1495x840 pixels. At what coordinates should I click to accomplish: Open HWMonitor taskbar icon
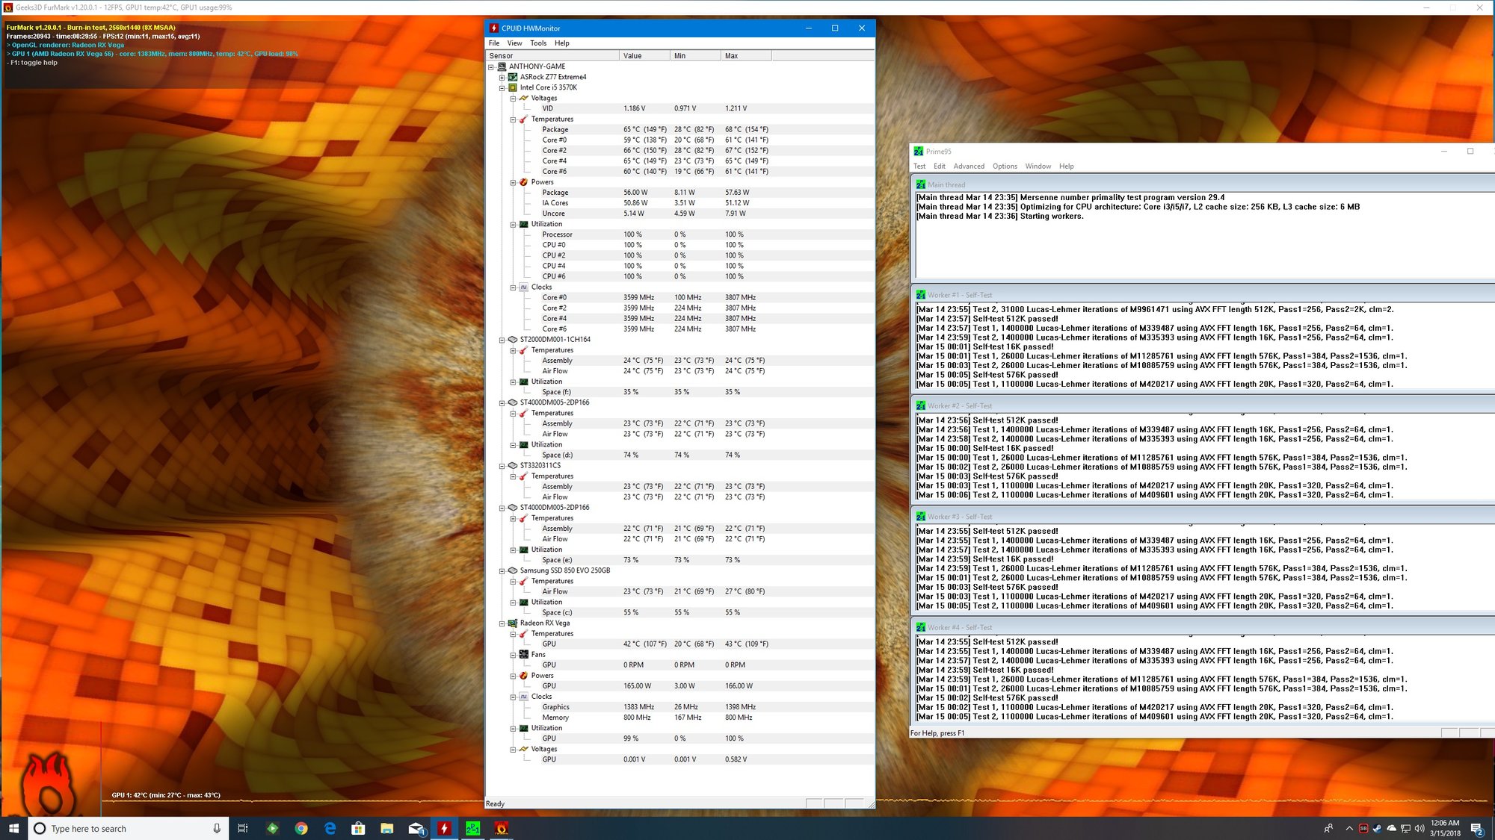444,828
